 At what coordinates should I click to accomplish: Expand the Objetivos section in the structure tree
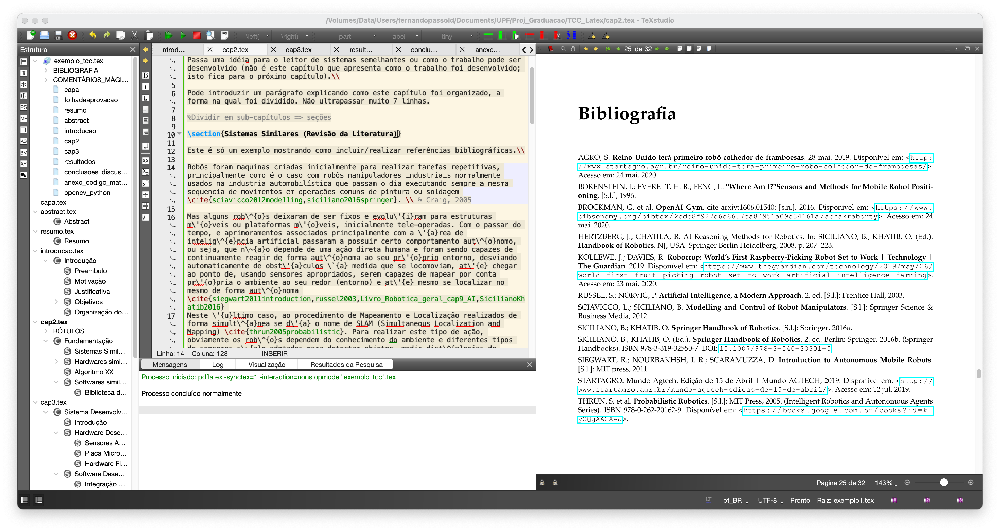[x=56, y=302]
